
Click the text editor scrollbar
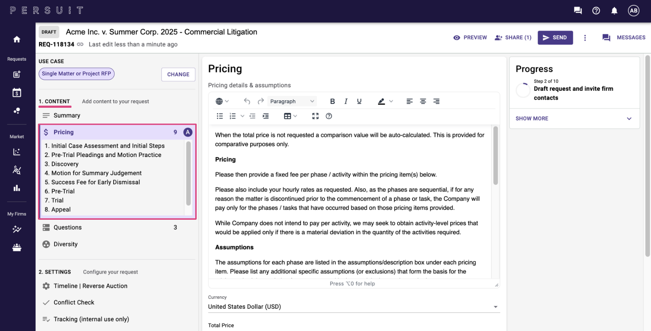click(496, 155)
